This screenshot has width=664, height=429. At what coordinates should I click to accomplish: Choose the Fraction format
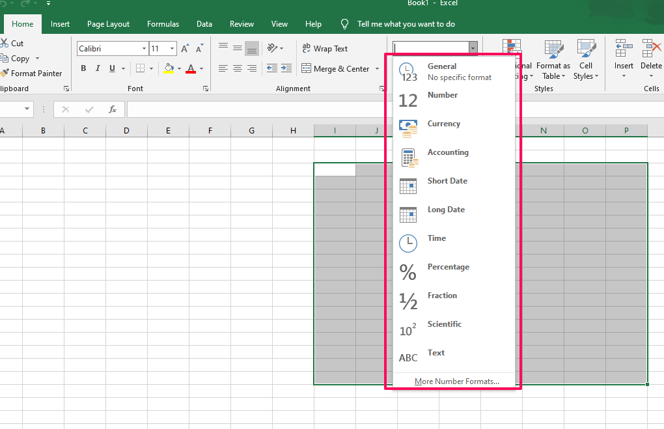[x=442, y=295]
